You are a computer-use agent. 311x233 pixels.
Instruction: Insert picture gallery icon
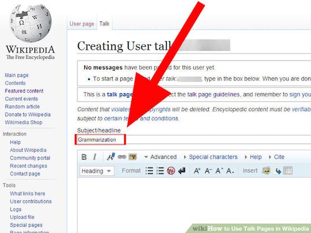266,170
